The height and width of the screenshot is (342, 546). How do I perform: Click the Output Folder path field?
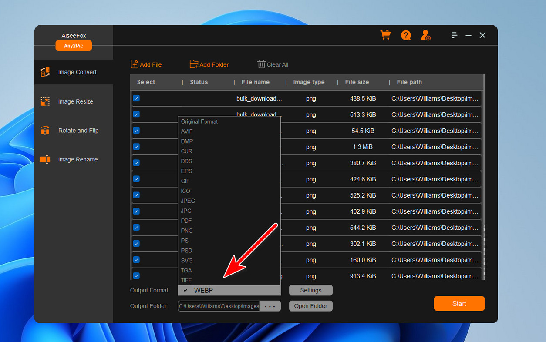(219, 306)
